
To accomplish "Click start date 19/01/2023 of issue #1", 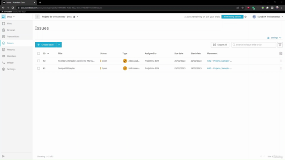I will (196, 68).
